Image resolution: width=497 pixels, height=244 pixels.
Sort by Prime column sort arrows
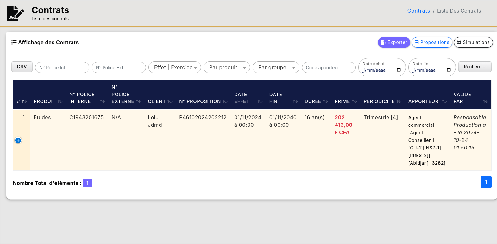[x=354, y=101]
